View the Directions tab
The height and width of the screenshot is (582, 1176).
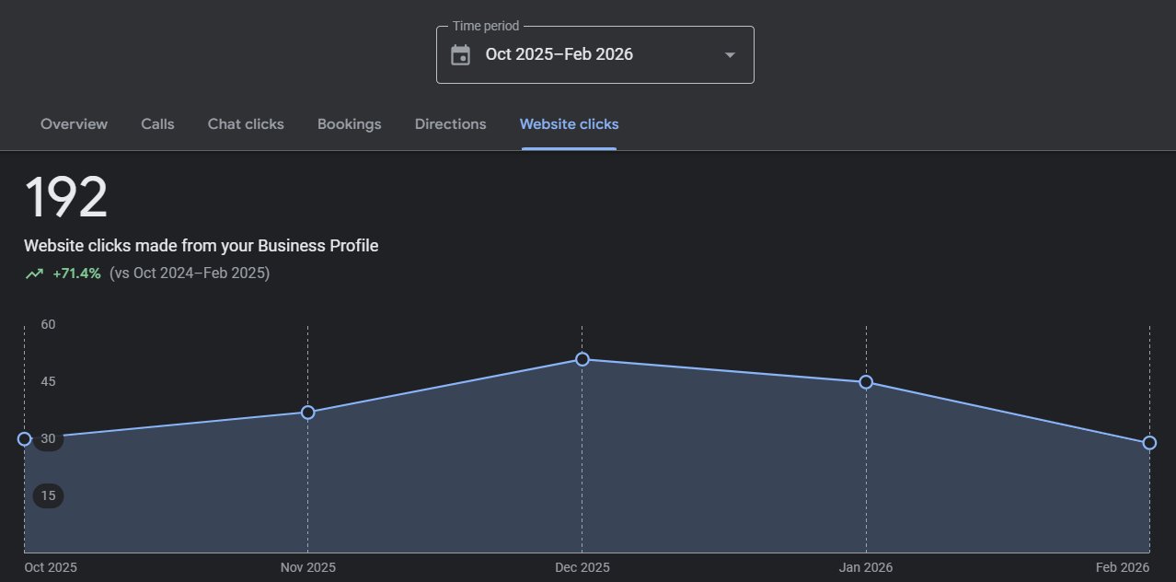450,124
